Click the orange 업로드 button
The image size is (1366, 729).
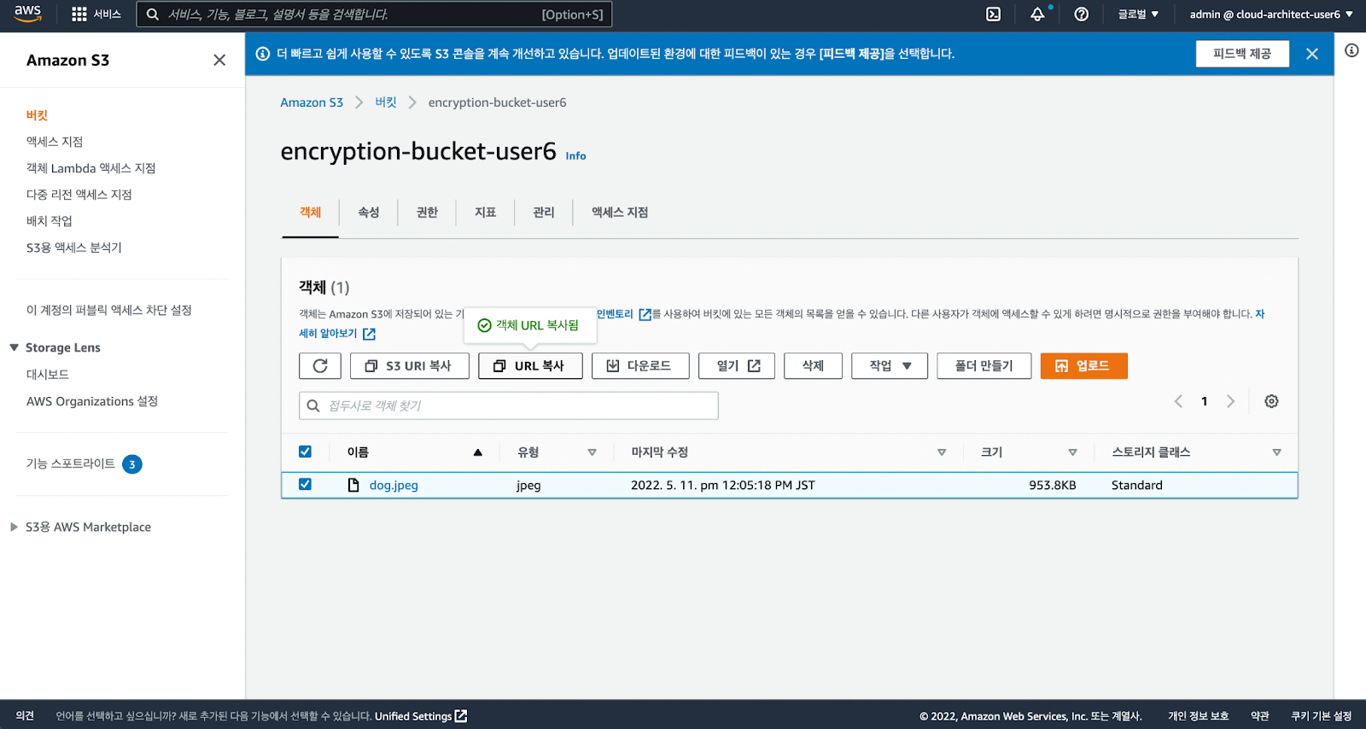(1083, 366)
